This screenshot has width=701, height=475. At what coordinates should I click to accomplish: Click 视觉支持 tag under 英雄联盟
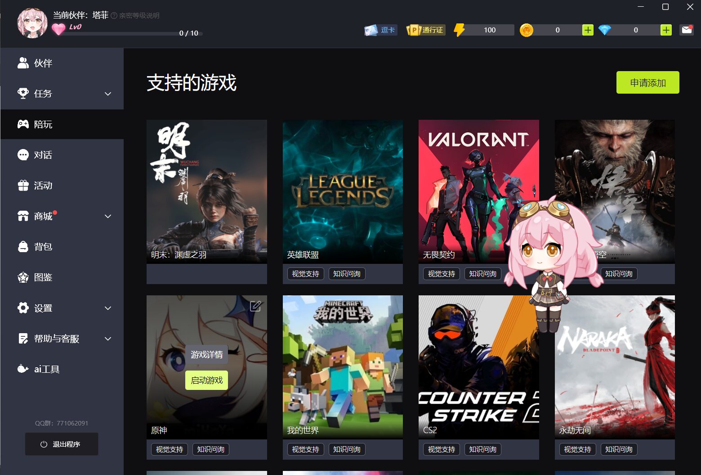coord(306,274)
